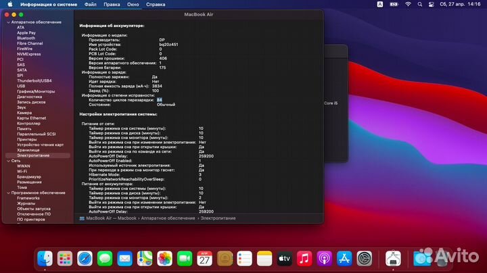Select 'Журналы' in the sidebar
Image resolution: width=487 pixels, height=273 pixels.
point(26,203)
